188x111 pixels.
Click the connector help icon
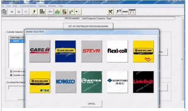tap(119, 12)
